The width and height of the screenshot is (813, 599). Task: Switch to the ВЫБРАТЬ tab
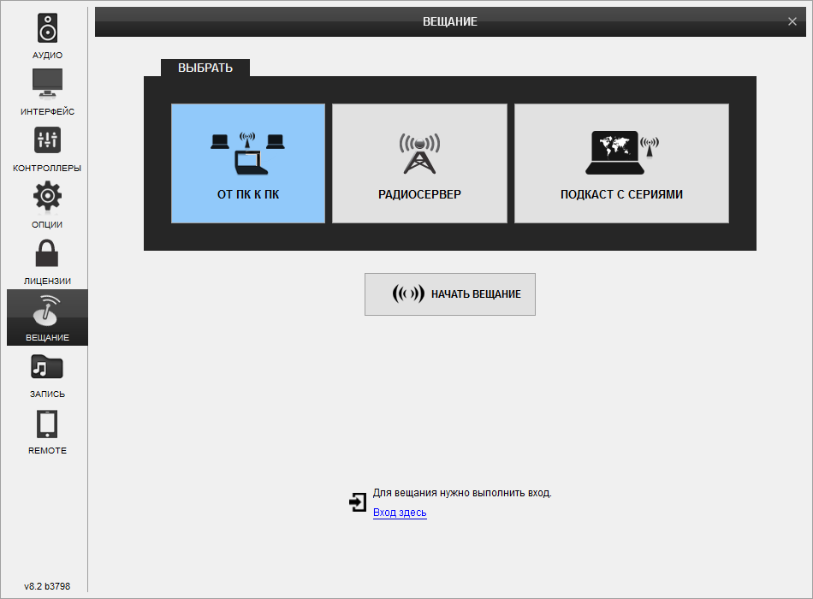pos(205,68)
